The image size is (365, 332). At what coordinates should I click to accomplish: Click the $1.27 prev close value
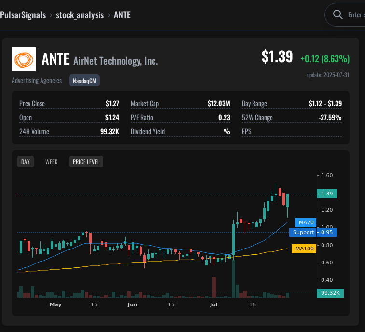(112, 104)
